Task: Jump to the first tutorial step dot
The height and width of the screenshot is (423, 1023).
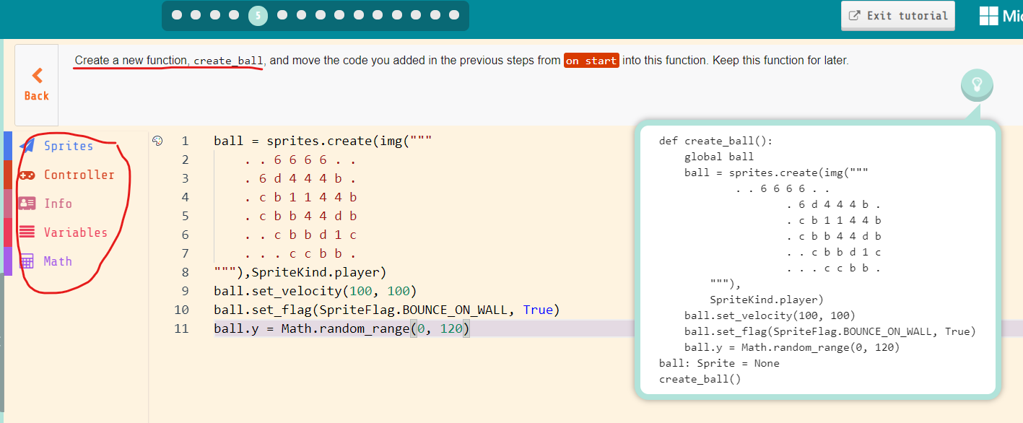Action: [x=176, y=14]
